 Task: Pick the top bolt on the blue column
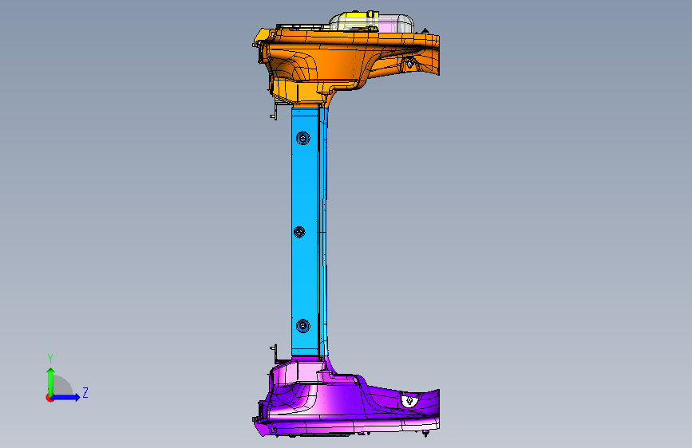click(x=303, y=139)
